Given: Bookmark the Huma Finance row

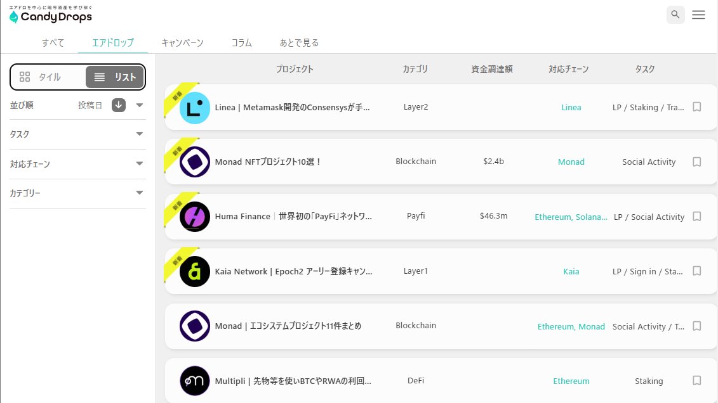Looking at the screenshot, I should tap(697, 216).
